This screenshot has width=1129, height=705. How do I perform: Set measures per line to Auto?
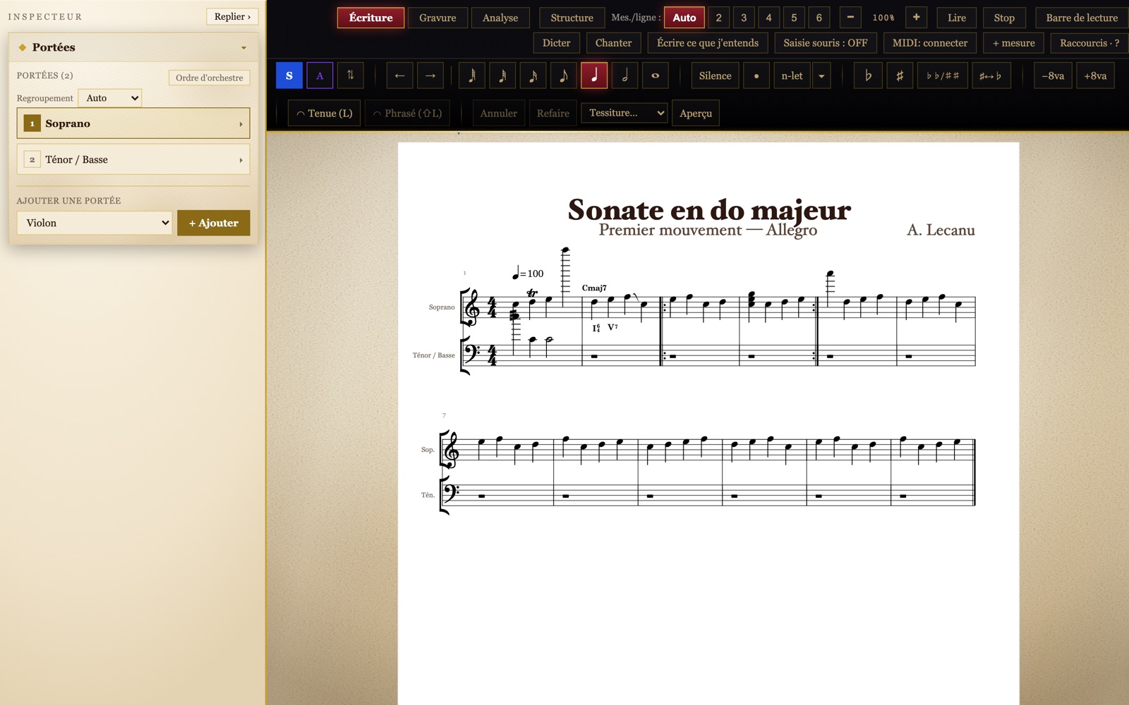[684, 18]
